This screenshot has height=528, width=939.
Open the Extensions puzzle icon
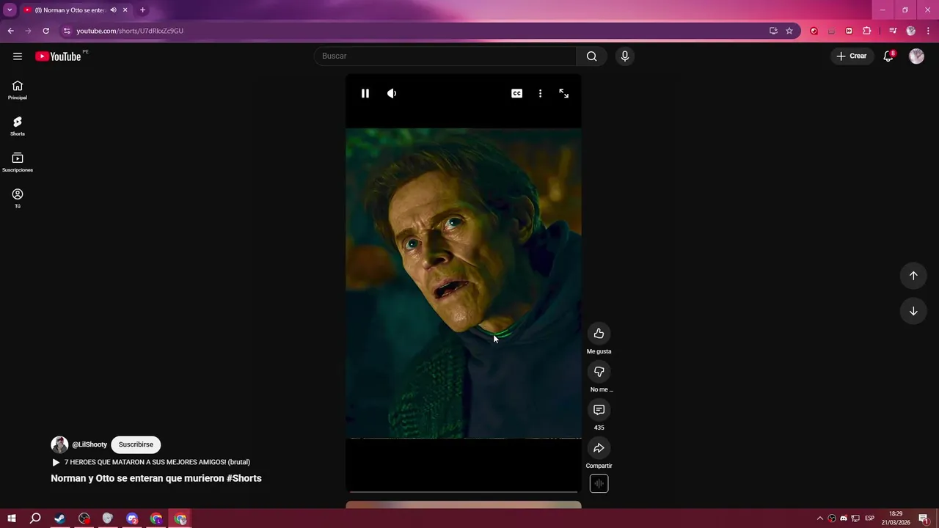tap(867, 31)
